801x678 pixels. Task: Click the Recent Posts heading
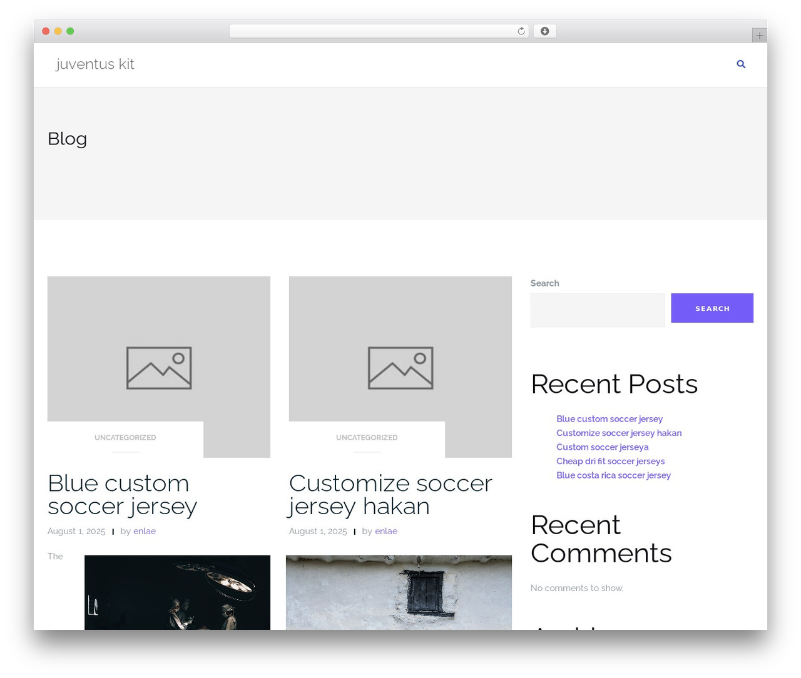click(x=614, y=384)
